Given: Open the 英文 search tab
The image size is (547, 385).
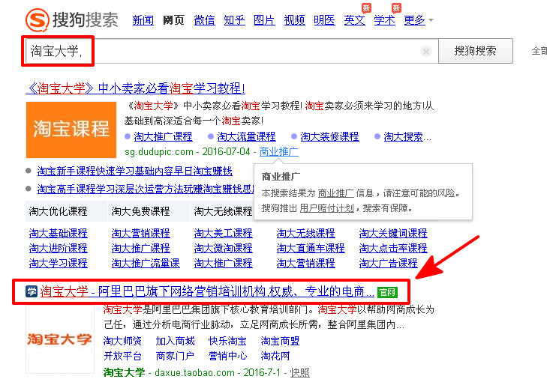Looking at the screenshot, I should point(354,20).
